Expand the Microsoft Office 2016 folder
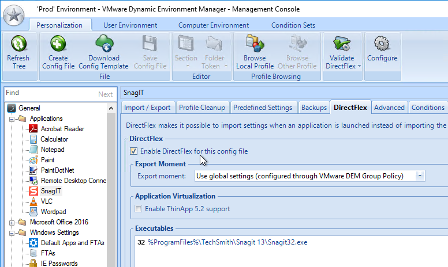The image size is (448, 267). (x=12, y=223)
